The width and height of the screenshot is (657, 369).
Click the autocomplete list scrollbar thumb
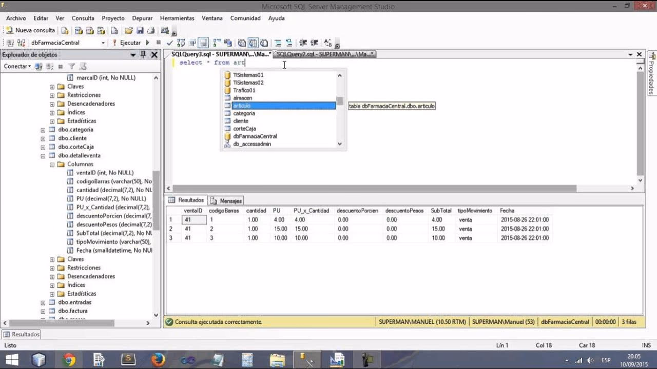(x=339, y=100)
